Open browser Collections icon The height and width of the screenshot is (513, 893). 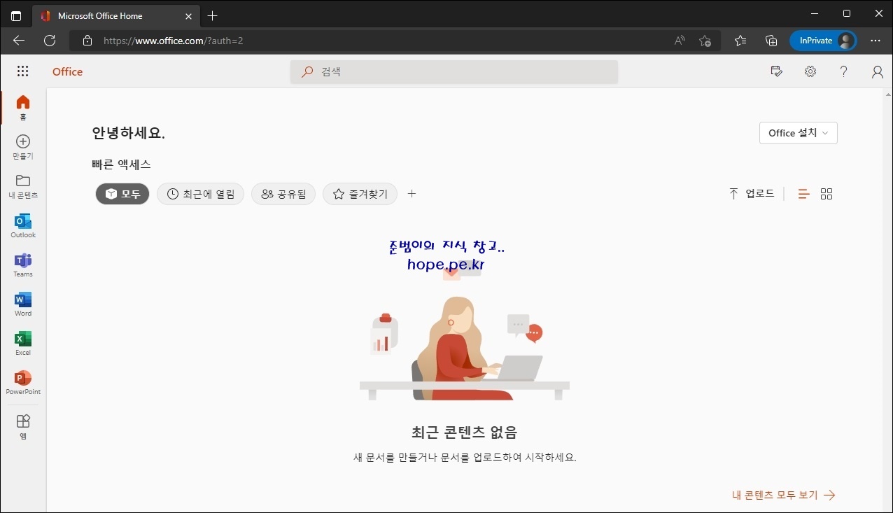[771, 41]
